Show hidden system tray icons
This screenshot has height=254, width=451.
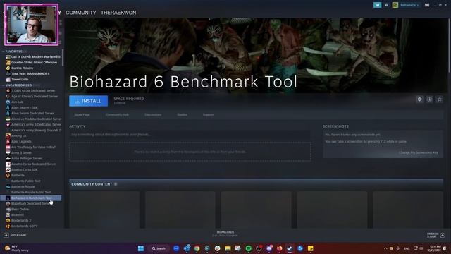point(385,248)
